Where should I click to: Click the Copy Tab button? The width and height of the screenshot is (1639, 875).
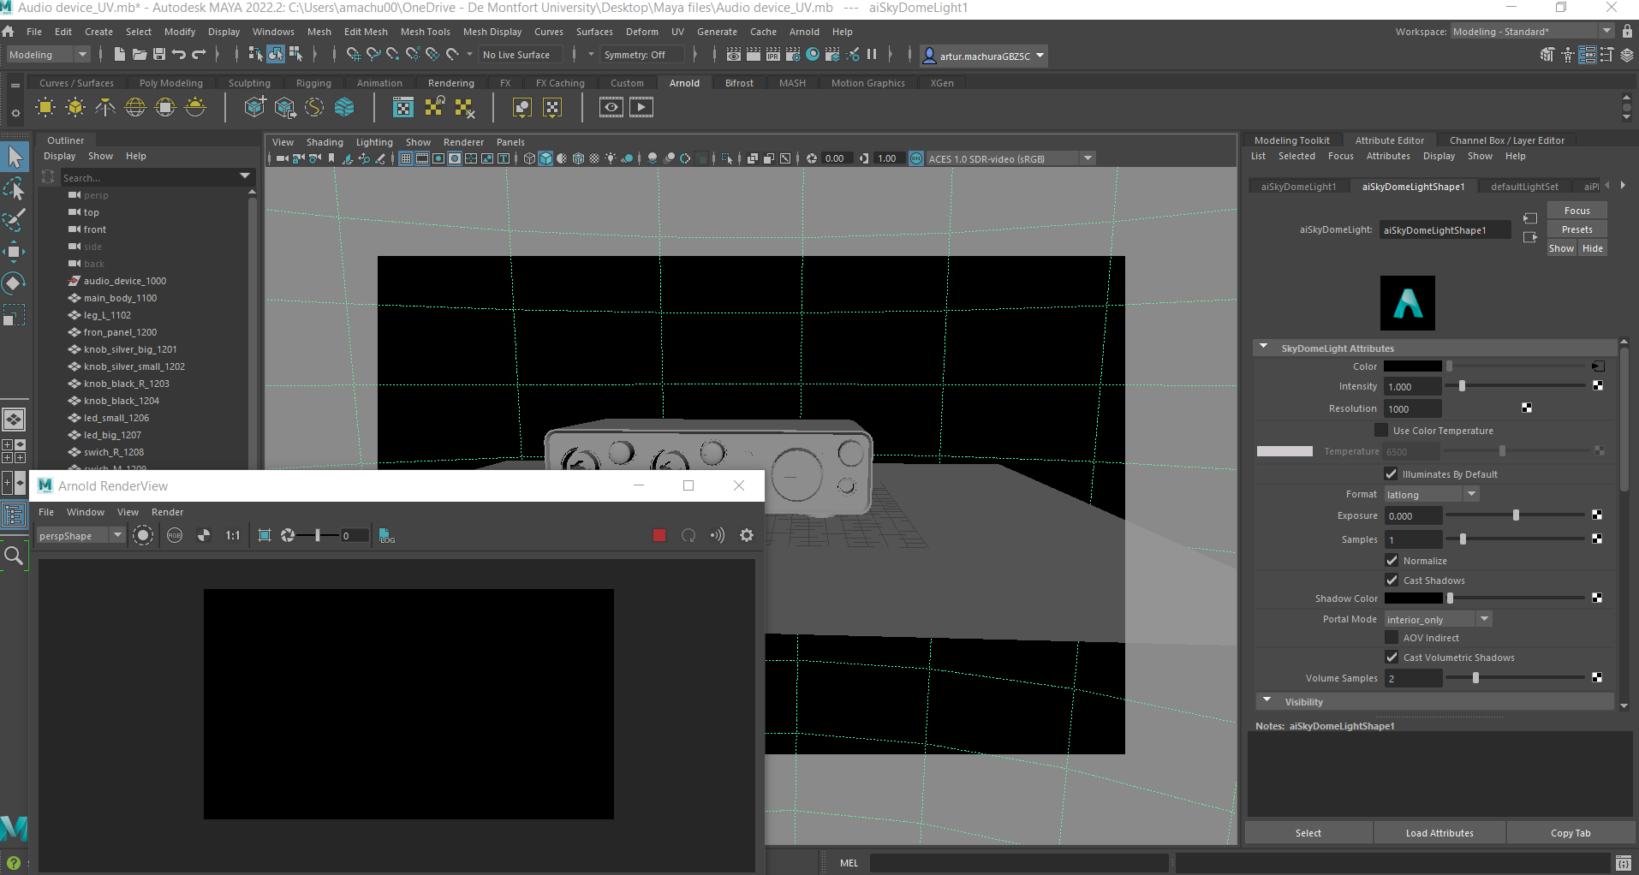coord(1570,832)
